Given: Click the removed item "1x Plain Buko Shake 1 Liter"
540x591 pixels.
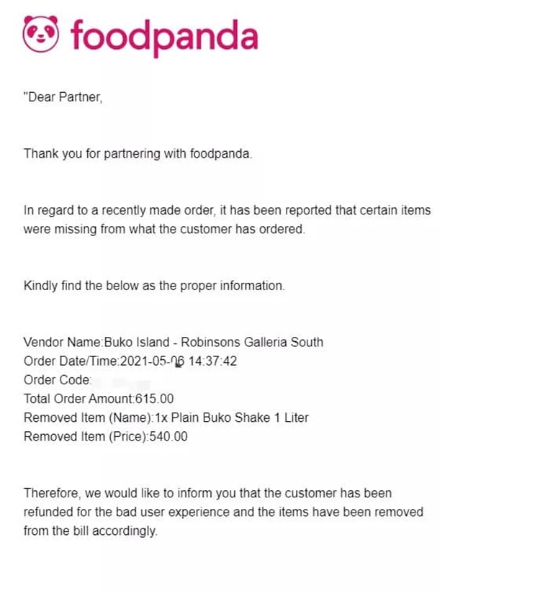Looking at the screenshot, I should (x=232, y=418).
